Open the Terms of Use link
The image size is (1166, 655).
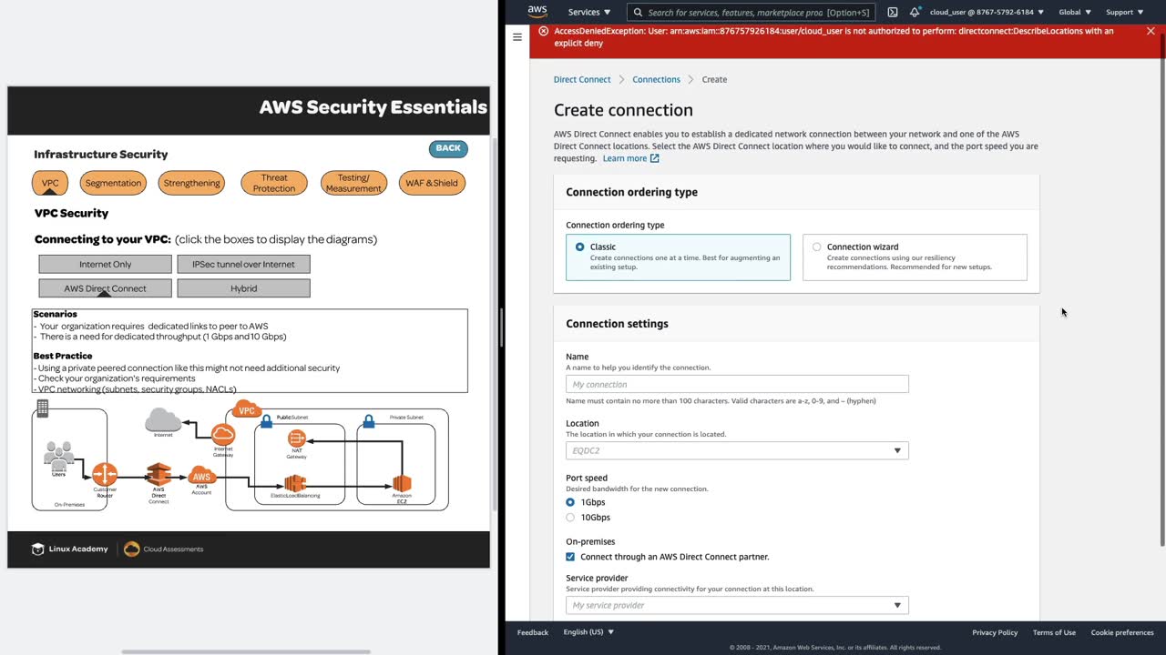(x=1054, y=632)
